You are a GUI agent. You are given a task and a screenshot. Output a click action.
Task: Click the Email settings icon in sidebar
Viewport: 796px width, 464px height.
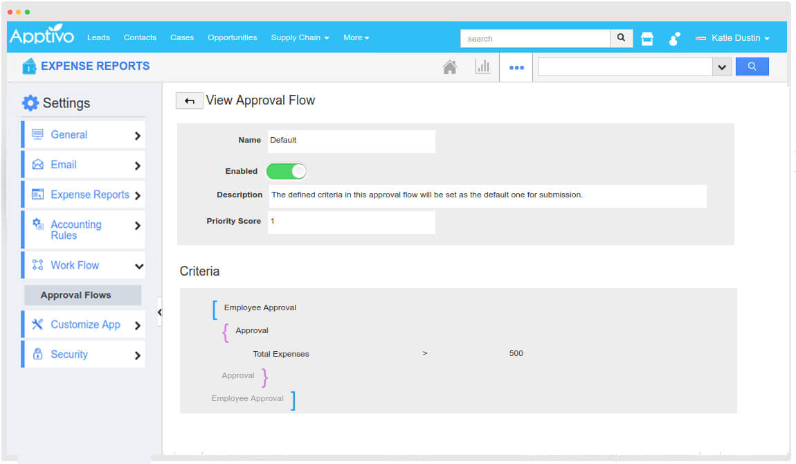(x=39, y=165)
